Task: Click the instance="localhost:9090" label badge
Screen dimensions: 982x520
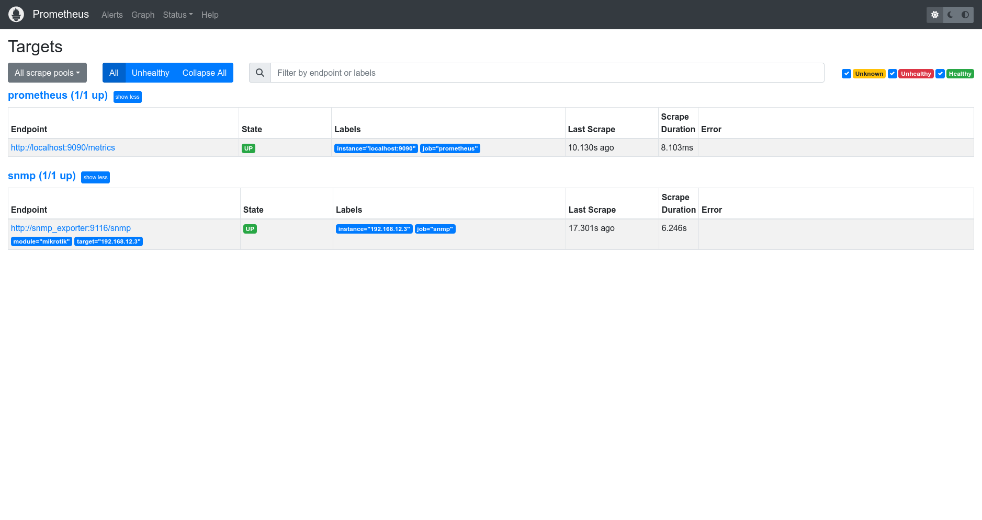Action: click(x=376, y=148)
